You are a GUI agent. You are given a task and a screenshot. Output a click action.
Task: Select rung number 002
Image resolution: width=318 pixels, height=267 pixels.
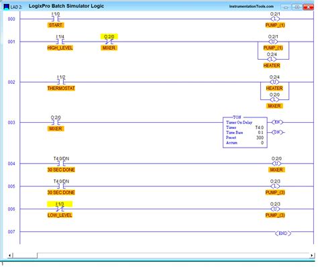pos(11,83)
